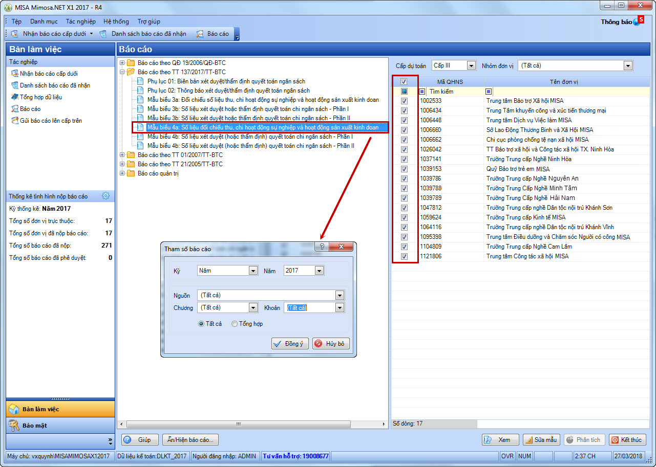Open the Nguồn dropdown
This screenshot has width=656, height=467.
coord(340,295)
